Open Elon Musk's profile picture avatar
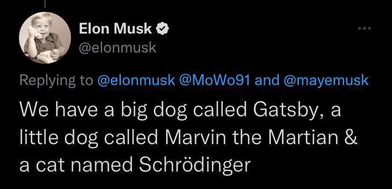 tap(45, 38)
